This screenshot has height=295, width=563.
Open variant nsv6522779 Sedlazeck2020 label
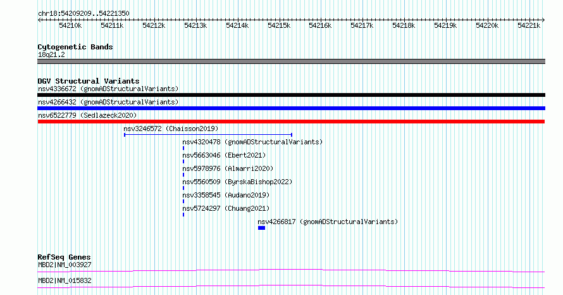[x=87, y=115]
